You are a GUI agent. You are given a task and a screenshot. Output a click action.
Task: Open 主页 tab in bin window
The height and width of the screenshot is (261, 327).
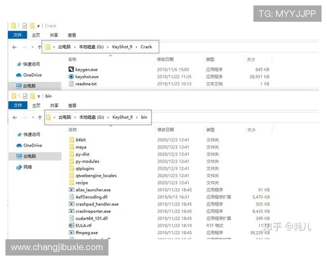coord(37,105)
